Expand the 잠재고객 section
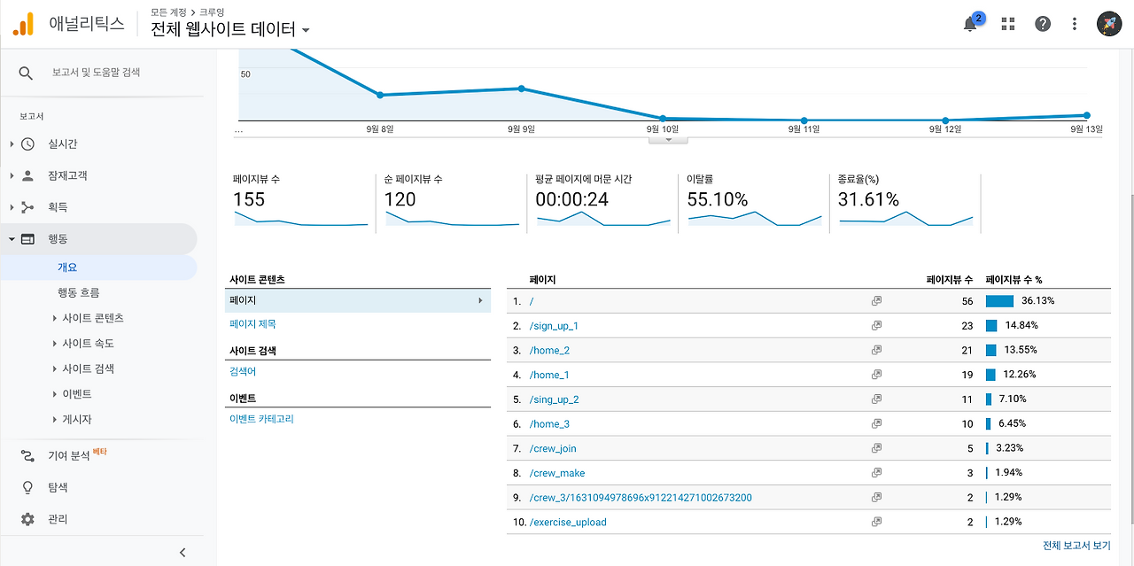Screen dimensions: 1134x566 click(12, 175)
